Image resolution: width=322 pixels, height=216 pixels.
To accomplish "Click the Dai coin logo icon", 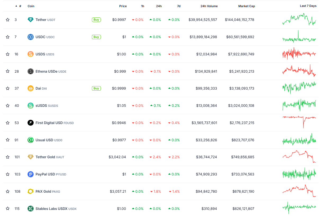I will [31, 88].
